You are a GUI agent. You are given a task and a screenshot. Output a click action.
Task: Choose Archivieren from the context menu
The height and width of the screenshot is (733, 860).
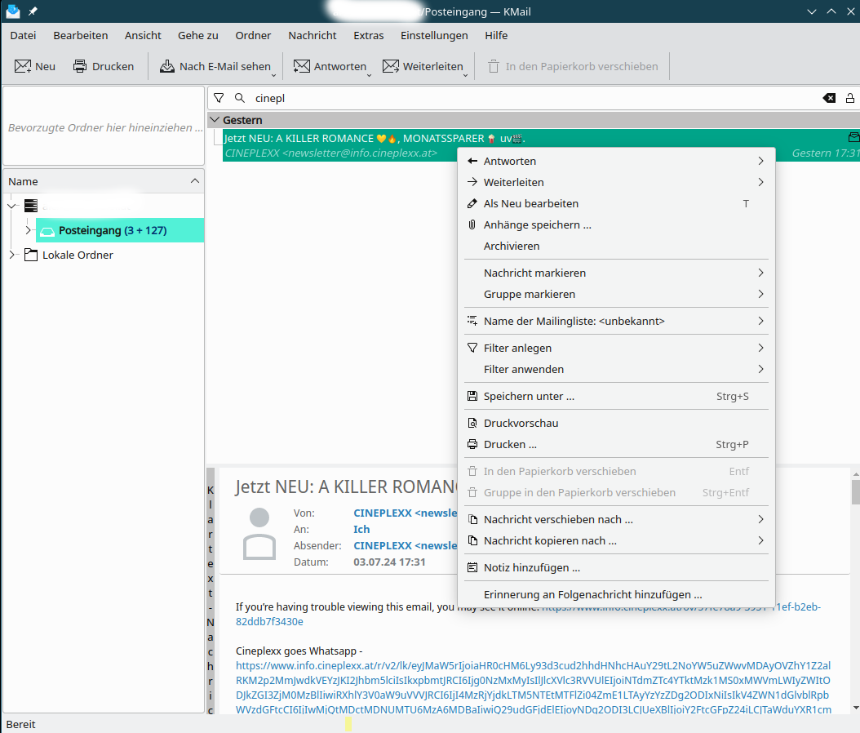[x=511, y=246]
